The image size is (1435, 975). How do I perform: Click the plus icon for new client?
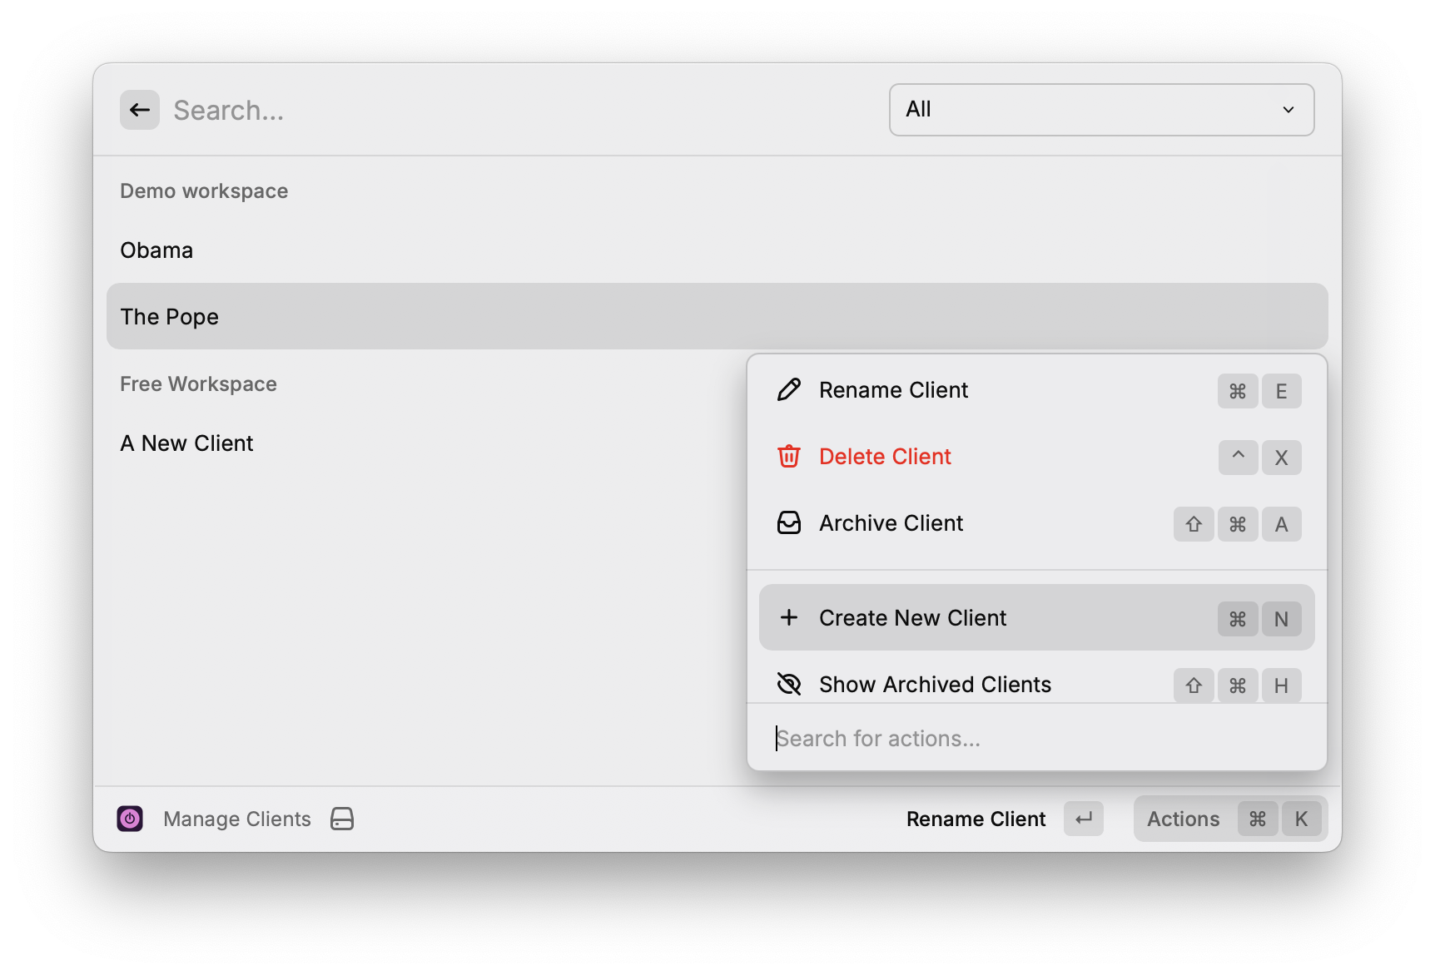(789, 617)
